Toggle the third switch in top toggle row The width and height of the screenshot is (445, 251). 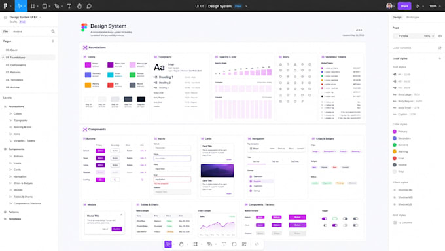[x=345, y=219]
